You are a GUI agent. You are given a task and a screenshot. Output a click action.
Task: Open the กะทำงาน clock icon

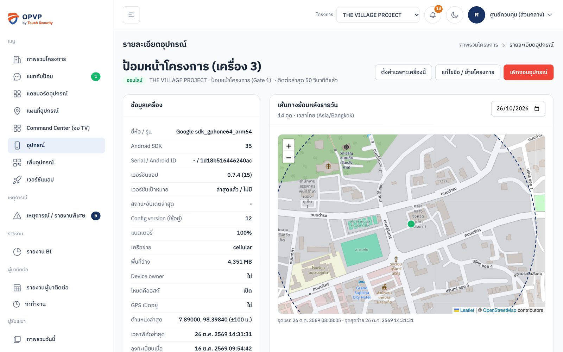16,304
